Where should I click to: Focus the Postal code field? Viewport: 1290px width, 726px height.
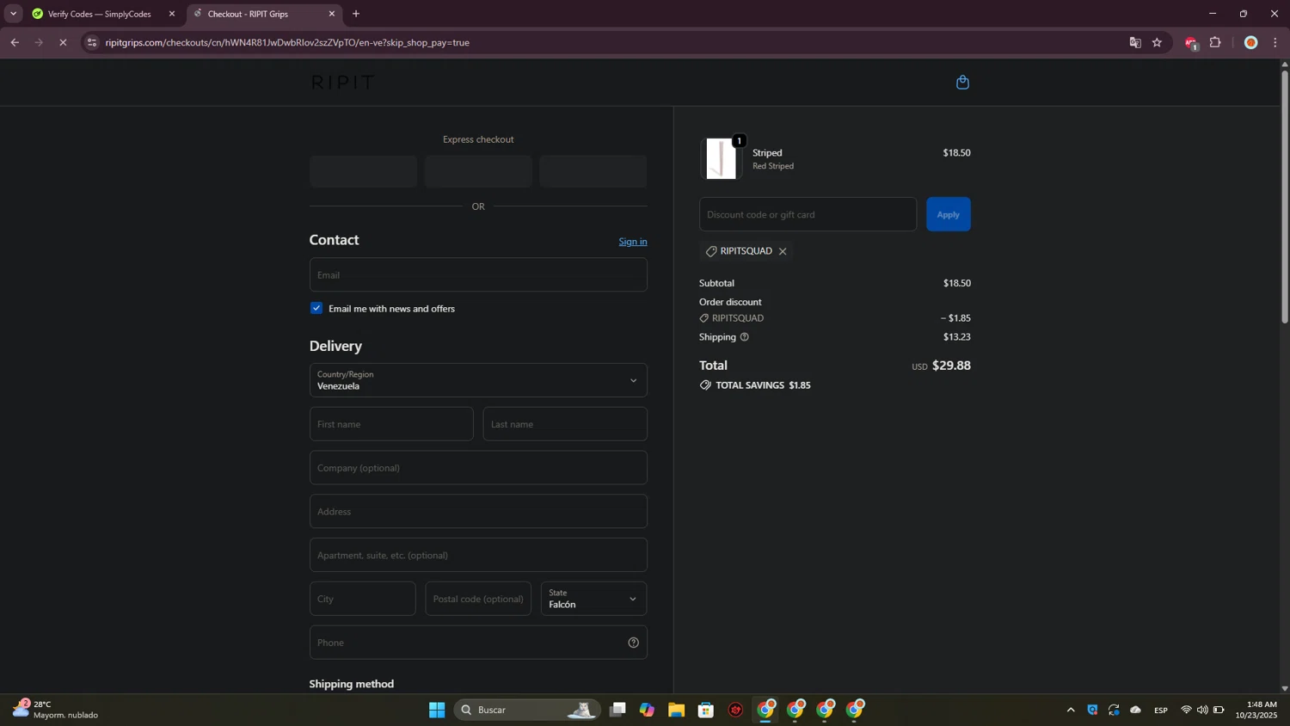tap(478, 599)
